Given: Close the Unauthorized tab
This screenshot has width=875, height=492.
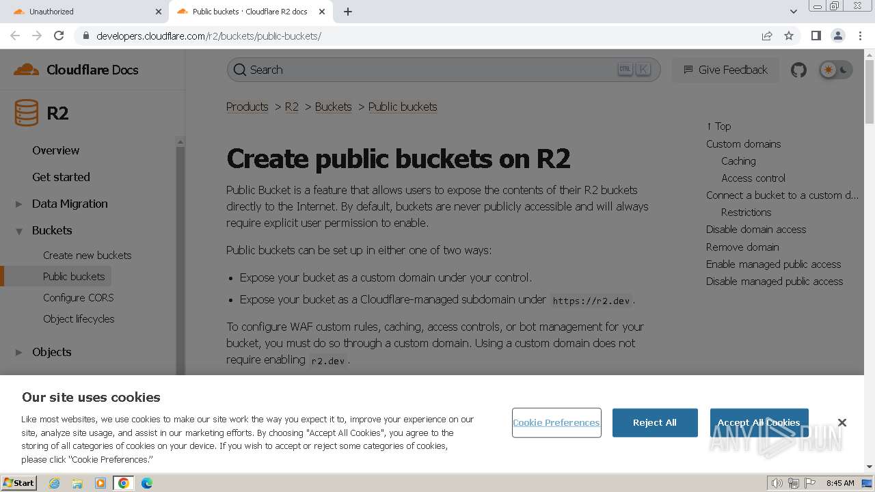Looking at the screenshot, I should (158, 12).
